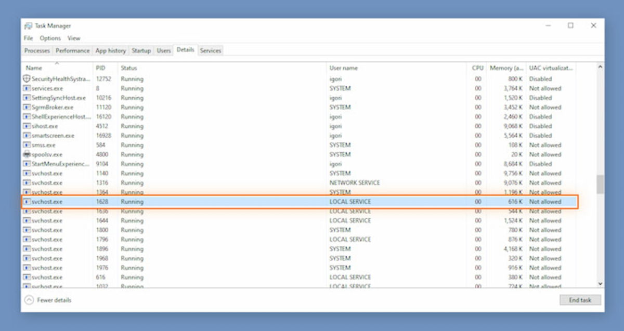624x331 pixels.
Task: Sort by the PID column header
Action: [106, 68]
